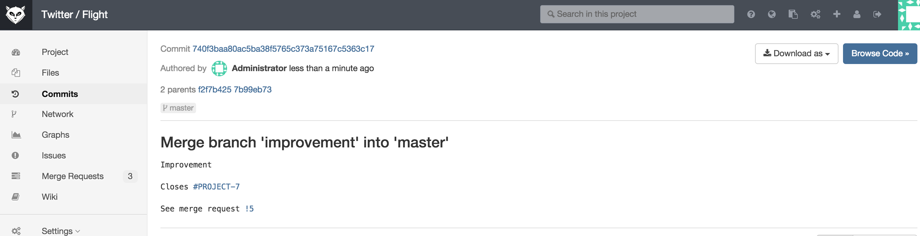920x236 pixels.
Task: Open profile user icon in header
Action: pos(856,14)
